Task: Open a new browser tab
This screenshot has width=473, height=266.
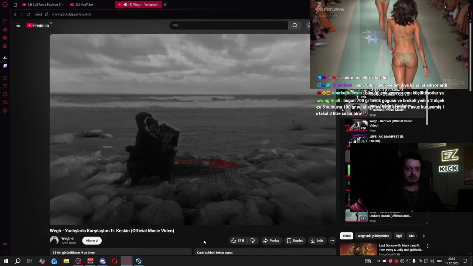Action: [x=165, y=4]
